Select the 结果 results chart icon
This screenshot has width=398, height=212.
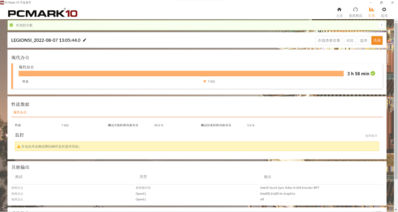tap(371, 10)
